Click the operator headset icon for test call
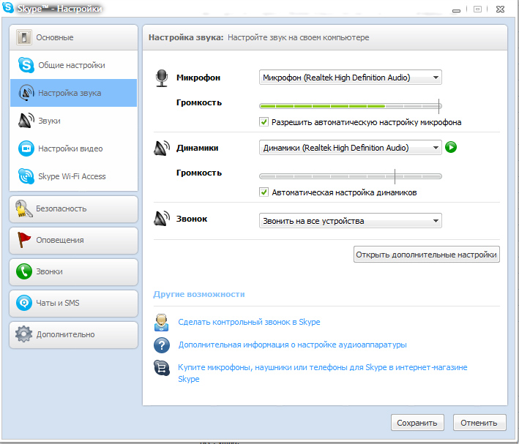 162,323
